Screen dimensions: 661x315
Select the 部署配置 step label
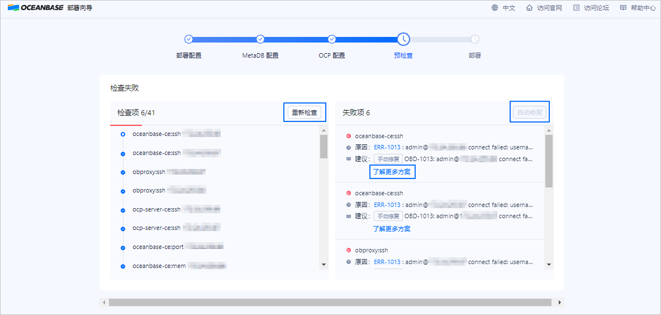click(189, 55)
